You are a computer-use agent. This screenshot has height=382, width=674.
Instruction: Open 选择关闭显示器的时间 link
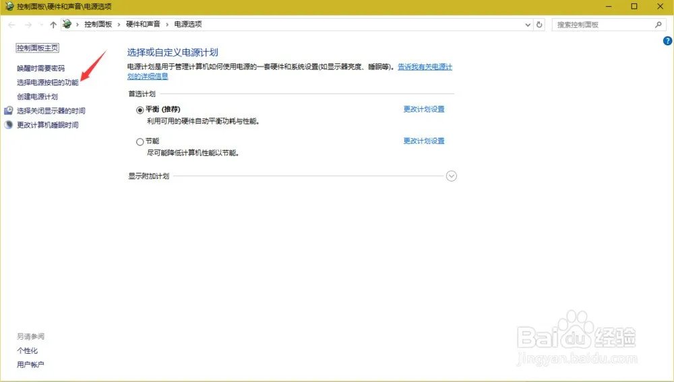(x=51, y=110)
